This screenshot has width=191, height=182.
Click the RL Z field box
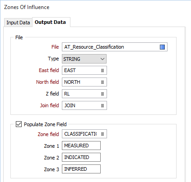click(x=84, y=94)
